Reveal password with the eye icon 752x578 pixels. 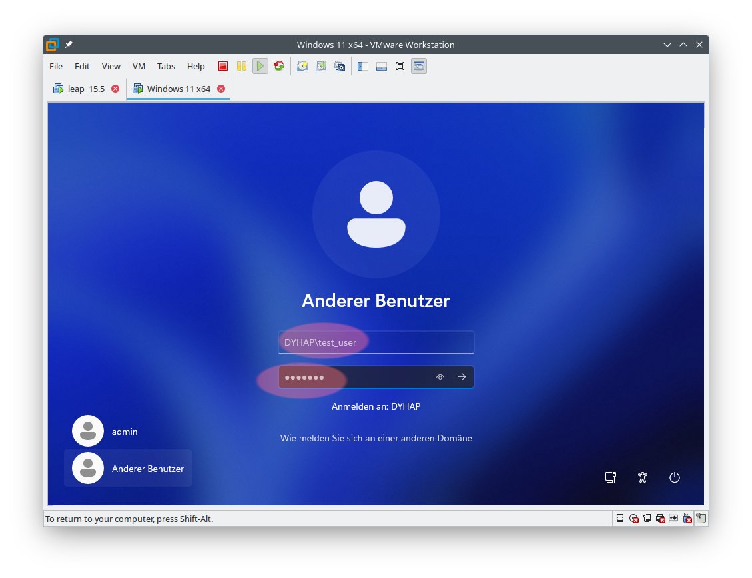pyautogui.click(x=440, y=377)
